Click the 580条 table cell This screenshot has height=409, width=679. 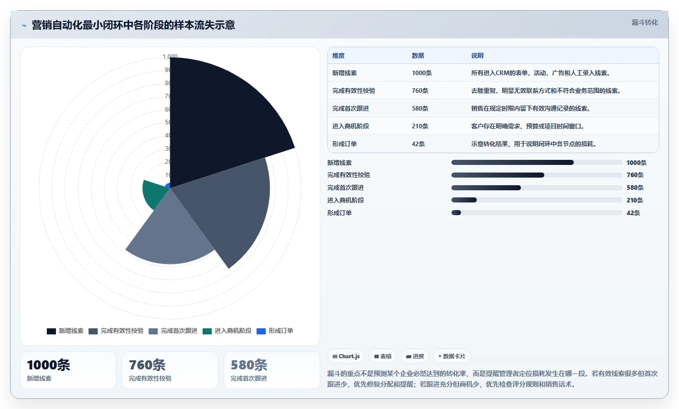point(420,109)
